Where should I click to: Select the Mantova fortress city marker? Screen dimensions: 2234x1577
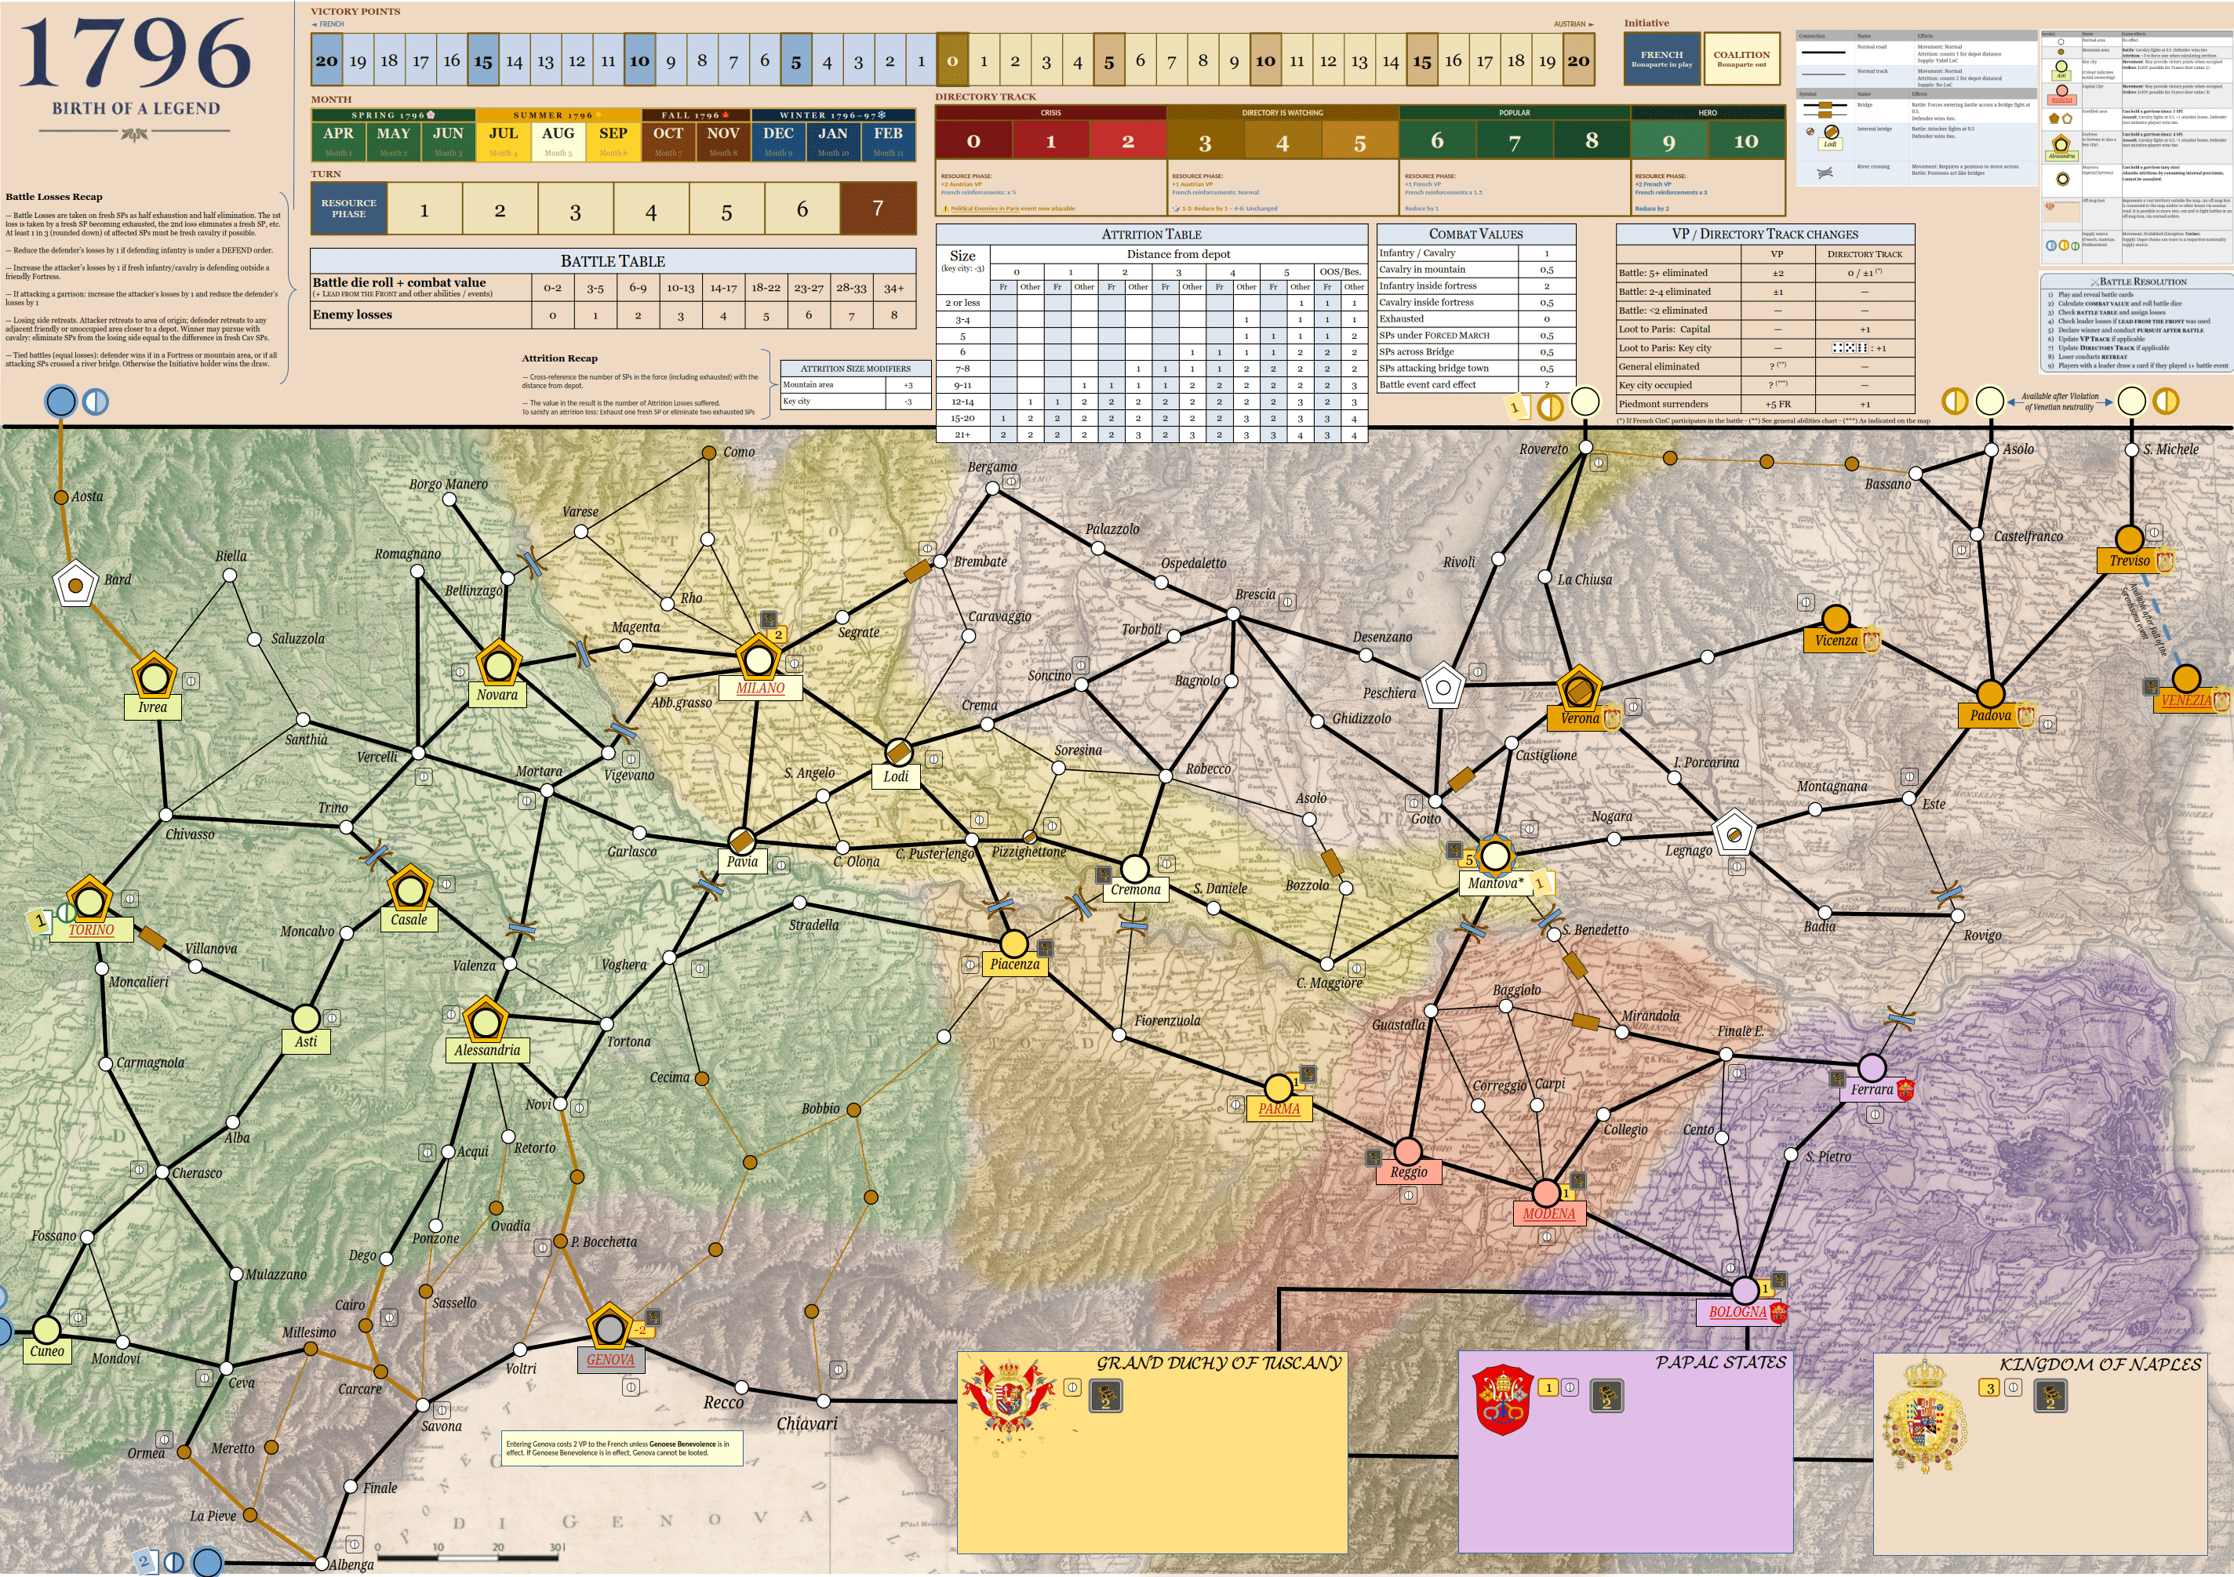click(x=1494, y=856)
